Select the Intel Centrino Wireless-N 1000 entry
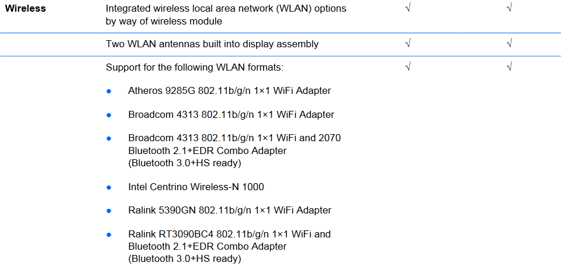The image size is (574, 266). click(196, 187)
